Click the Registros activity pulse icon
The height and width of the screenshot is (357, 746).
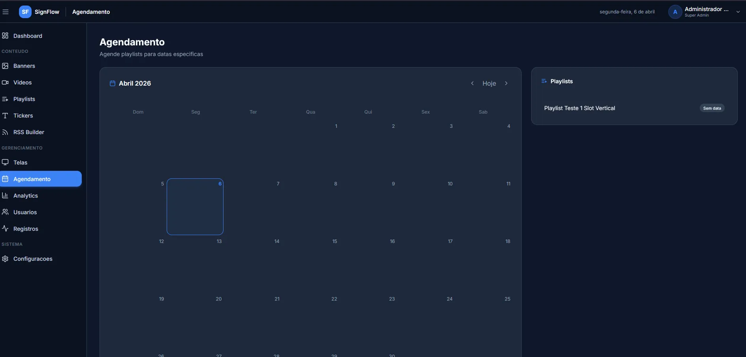[x=5, y=229]
